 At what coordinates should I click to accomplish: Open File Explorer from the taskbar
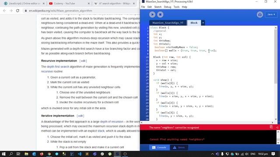[26, 154]
